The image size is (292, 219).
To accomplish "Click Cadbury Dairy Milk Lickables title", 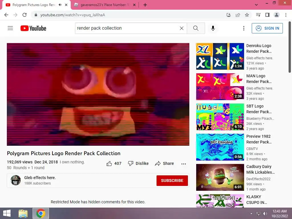I will 261,169.
